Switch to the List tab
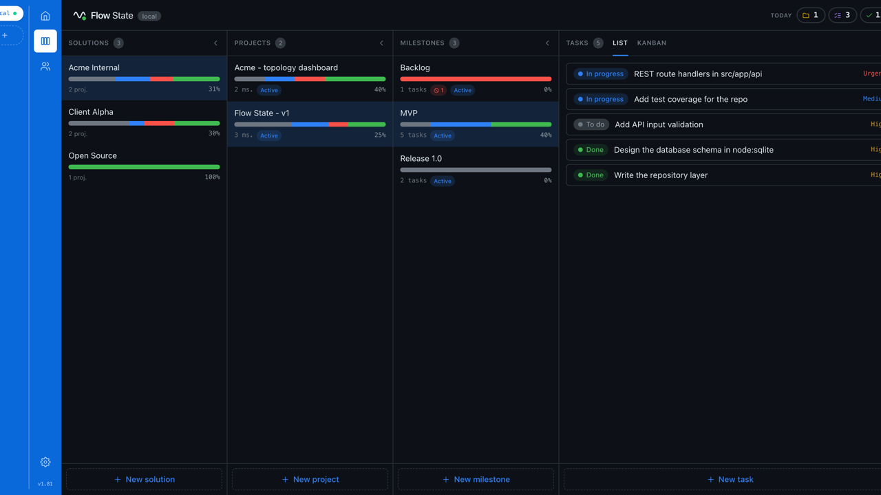 620,43
